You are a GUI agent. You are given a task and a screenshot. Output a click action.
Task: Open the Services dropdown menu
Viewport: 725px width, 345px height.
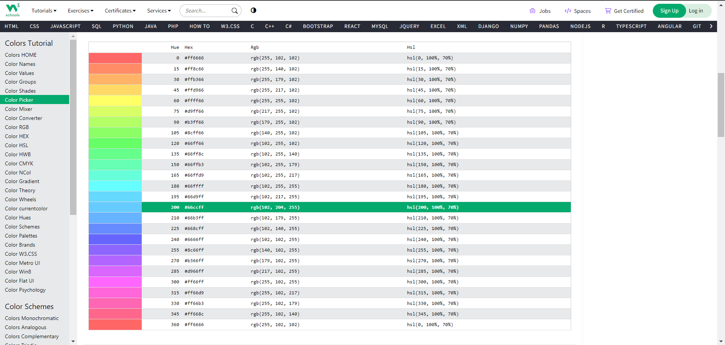159,11
